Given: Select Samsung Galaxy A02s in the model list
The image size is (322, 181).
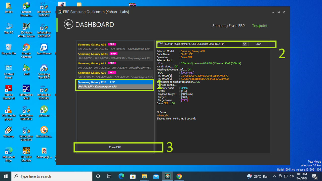Looking at the screenshot, I should pyautogui.click(x=115, y=56).
